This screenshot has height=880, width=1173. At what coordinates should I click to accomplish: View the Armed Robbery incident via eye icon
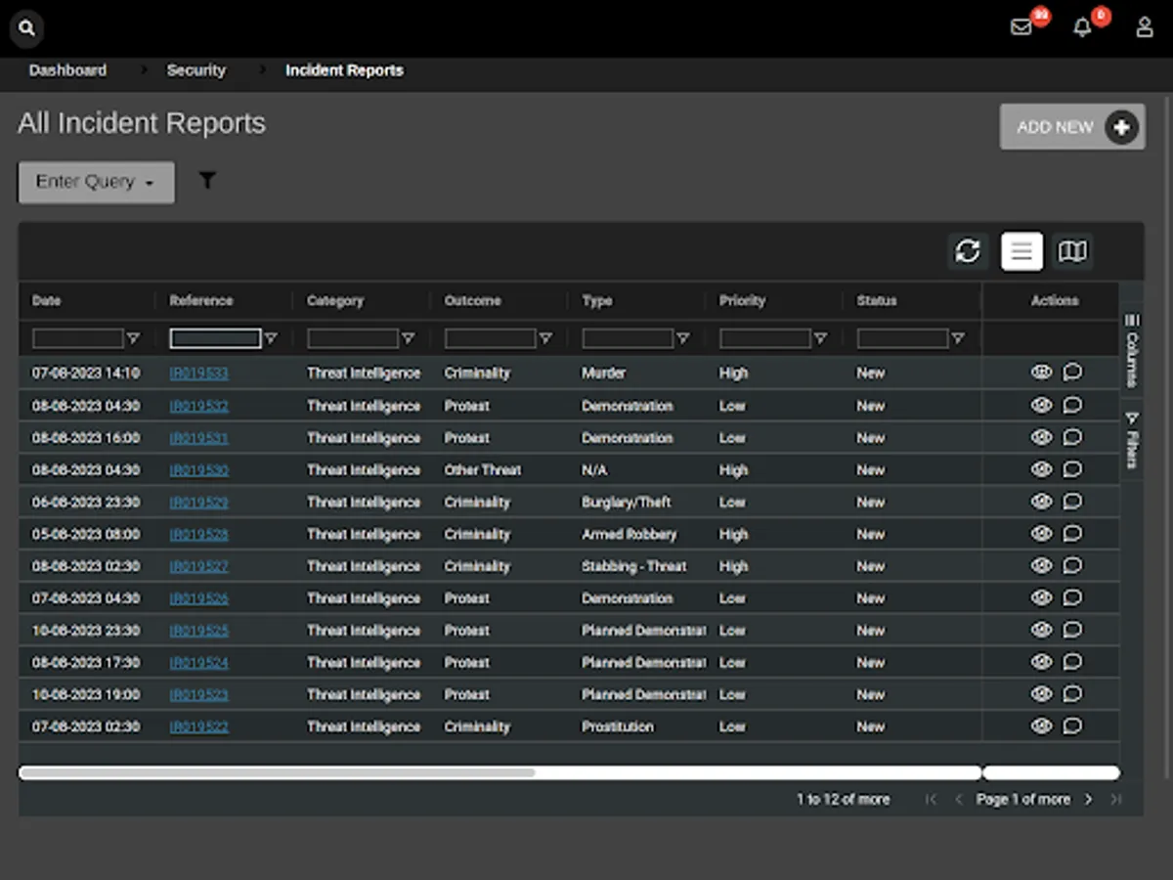click(x=1041, y=534)
